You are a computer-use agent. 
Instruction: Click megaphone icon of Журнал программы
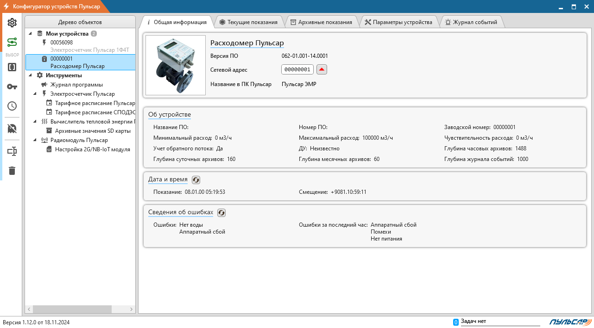(44, 85)
